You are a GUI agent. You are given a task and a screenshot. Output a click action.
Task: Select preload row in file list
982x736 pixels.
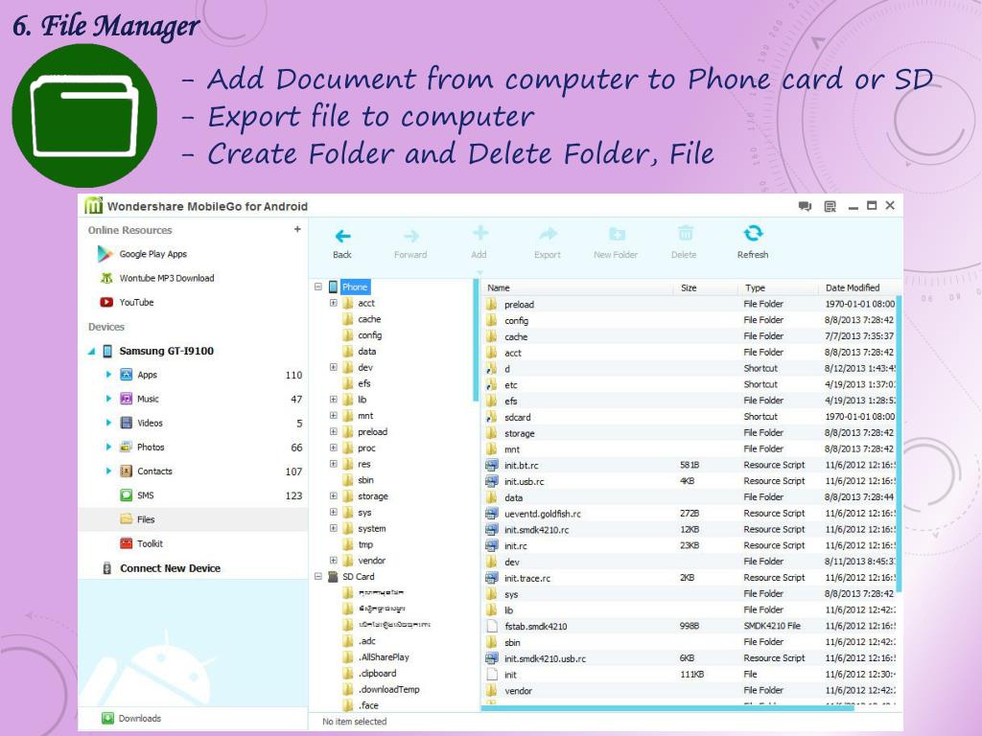point(689,304)
